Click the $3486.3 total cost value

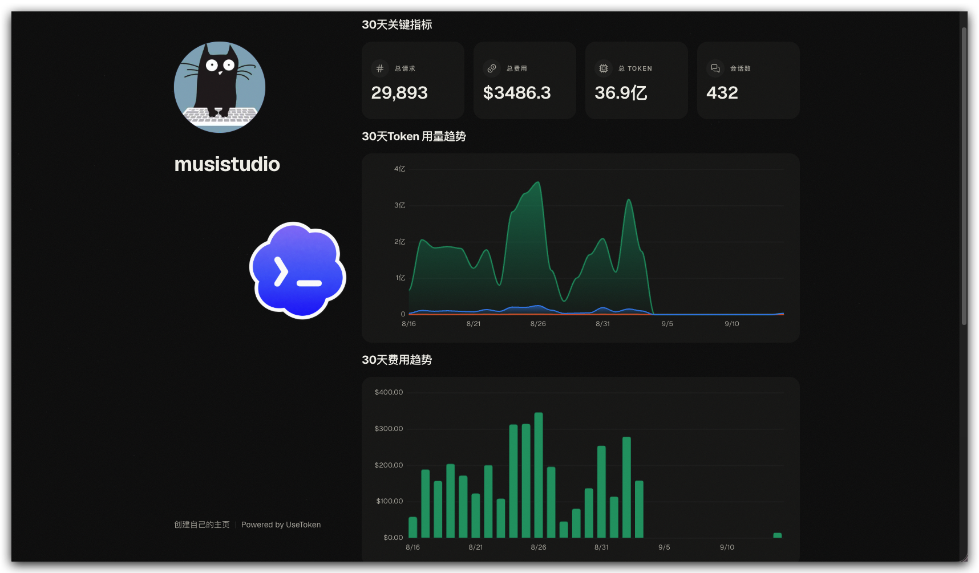pyautogui.click(x=517, y=92)
